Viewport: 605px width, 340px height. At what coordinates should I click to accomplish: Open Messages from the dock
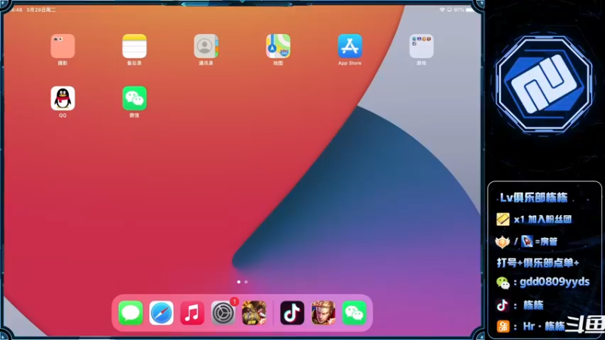130,313
